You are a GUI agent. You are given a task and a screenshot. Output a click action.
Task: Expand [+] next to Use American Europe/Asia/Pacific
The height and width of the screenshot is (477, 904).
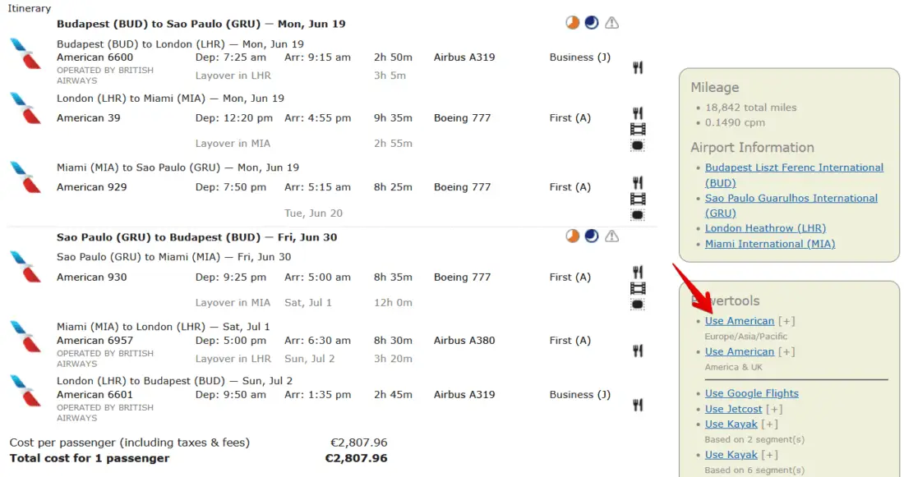click(786, 321)
